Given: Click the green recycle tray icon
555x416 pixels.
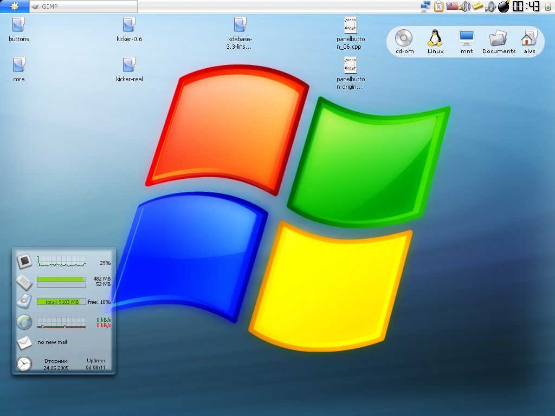Looking at the screenshot, I should tap(547, 6).
